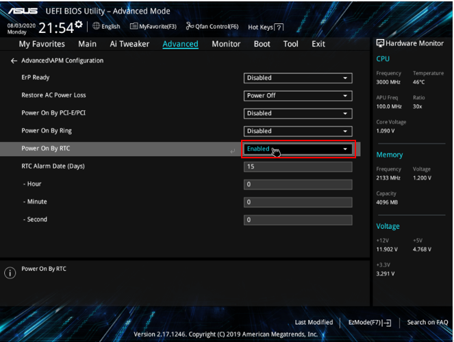This screenshot has width=454, height=342.
Task: Click the 3000 MHz CPU frequency value
Action: click(388, 82)
